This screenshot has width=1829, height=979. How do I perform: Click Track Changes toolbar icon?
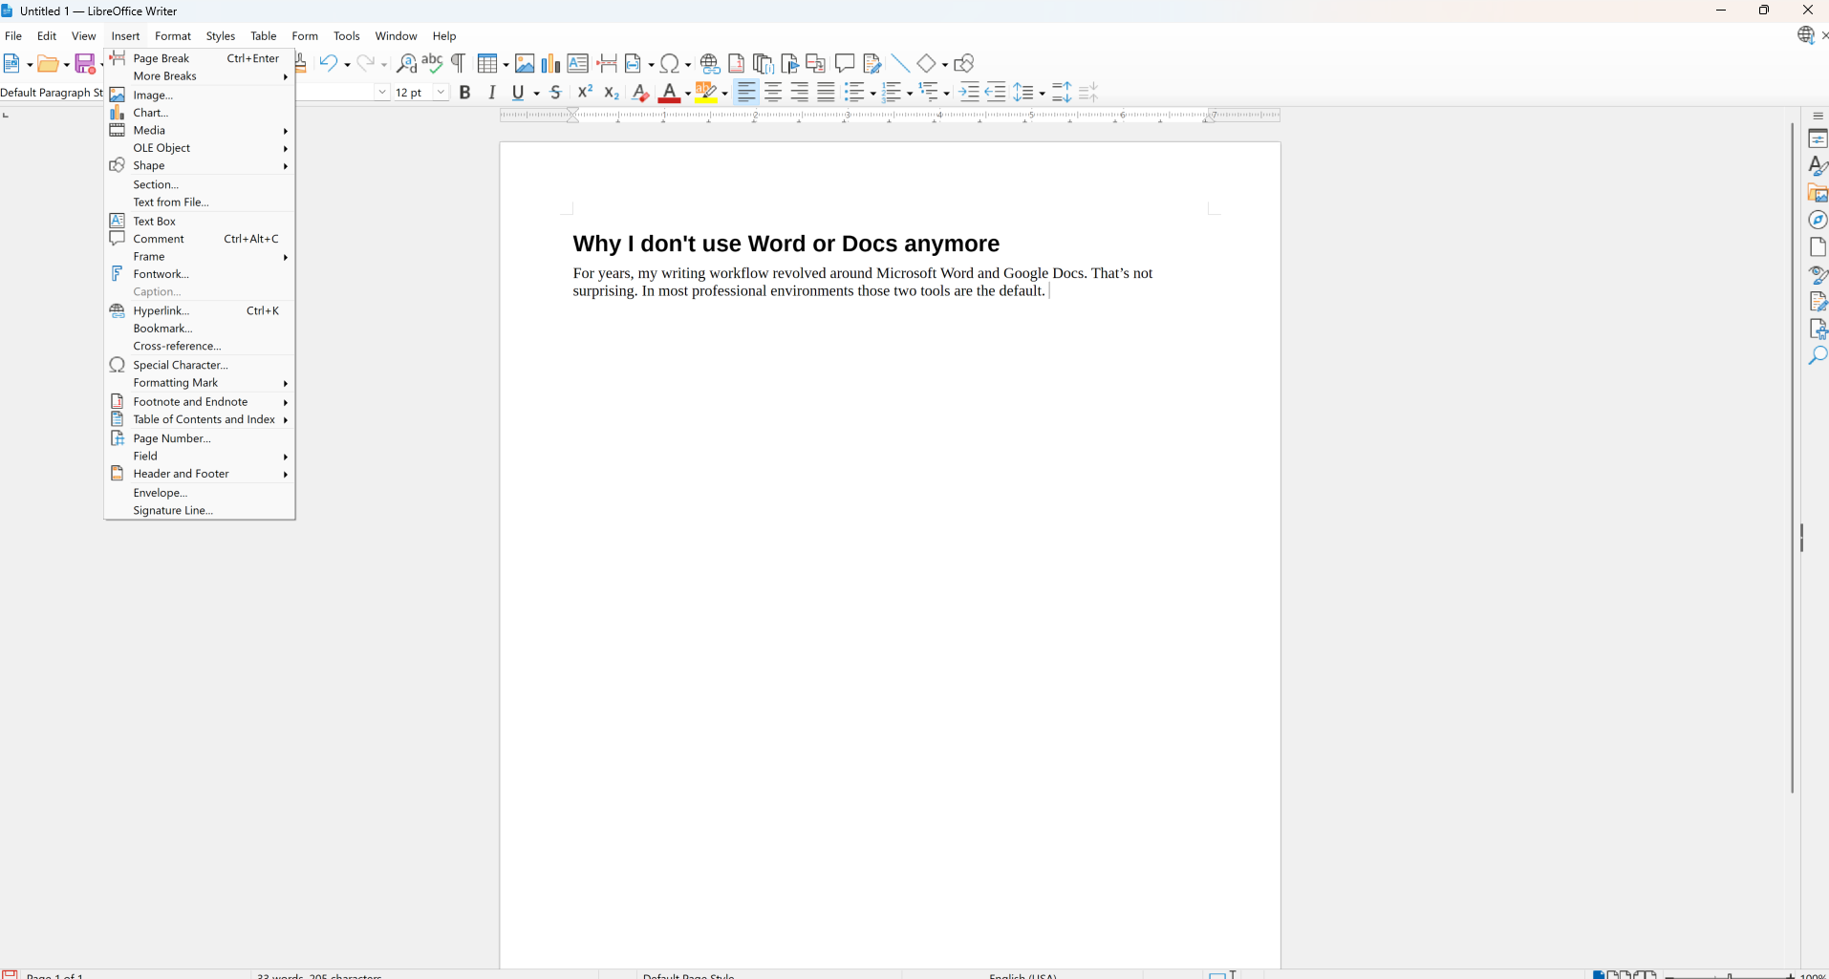[x=871, y=64]
